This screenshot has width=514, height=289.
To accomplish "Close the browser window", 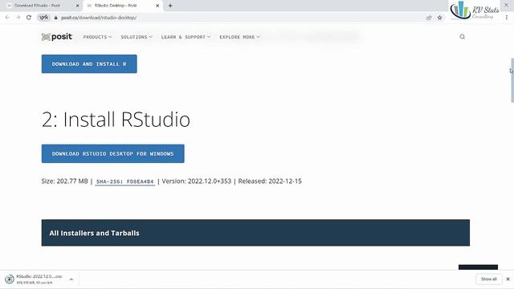I will [506, 5].
